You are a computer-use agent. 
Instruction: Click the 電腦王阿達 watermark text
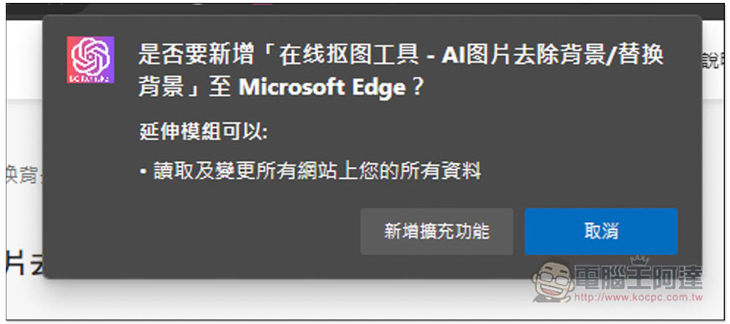point(638,279)
